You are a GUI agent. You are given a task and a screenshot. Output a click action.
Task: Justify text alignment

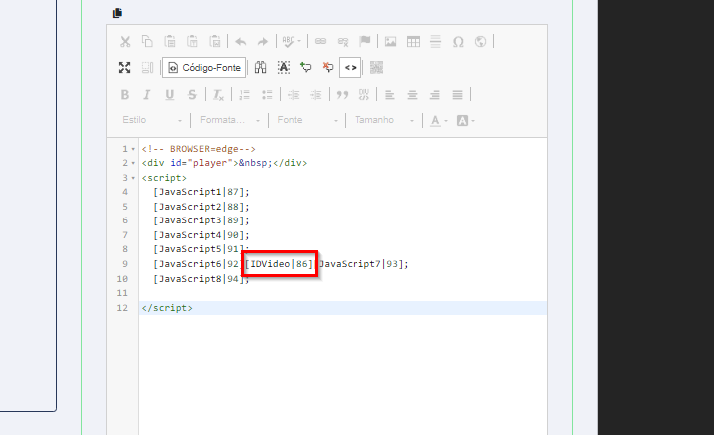[457, 94]
